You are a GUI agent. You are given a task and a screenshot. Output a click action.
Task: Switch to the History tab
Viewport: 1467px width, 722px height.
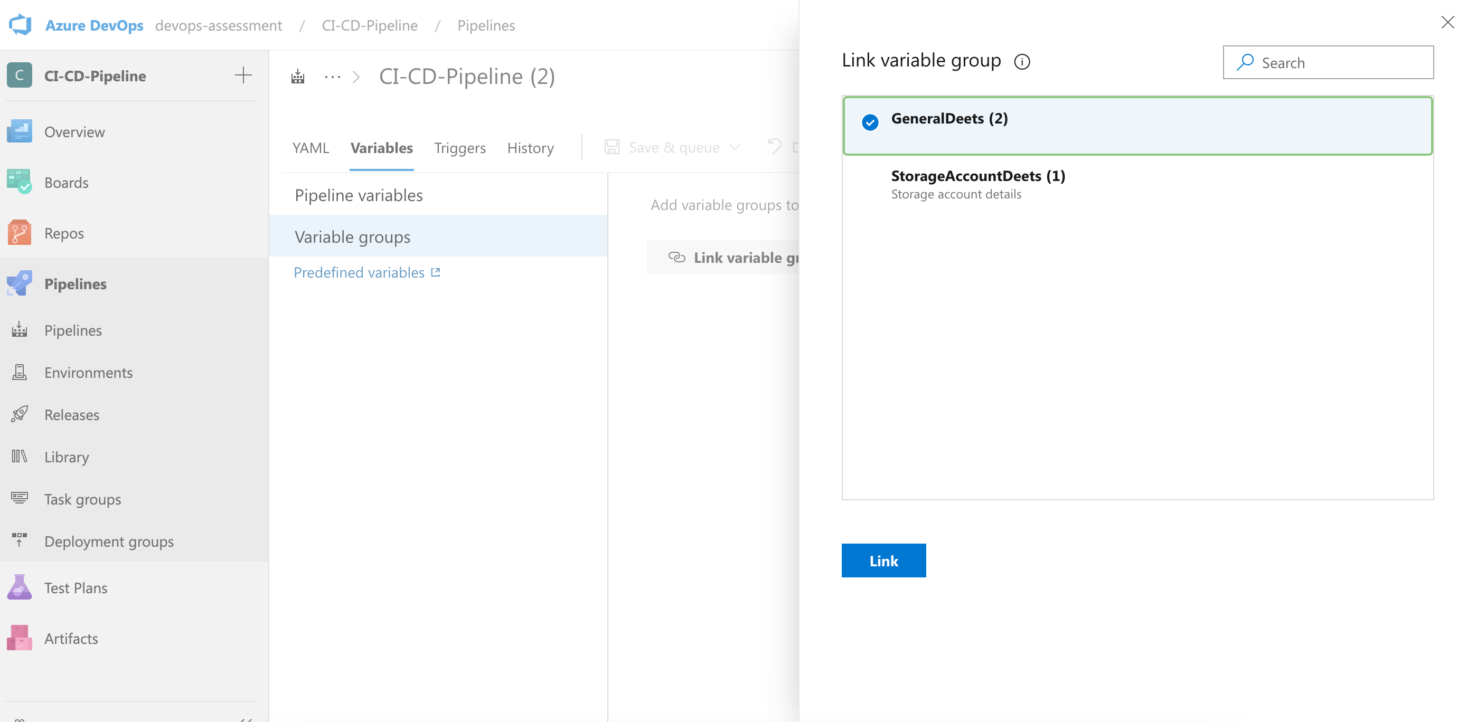click(530, 147)
